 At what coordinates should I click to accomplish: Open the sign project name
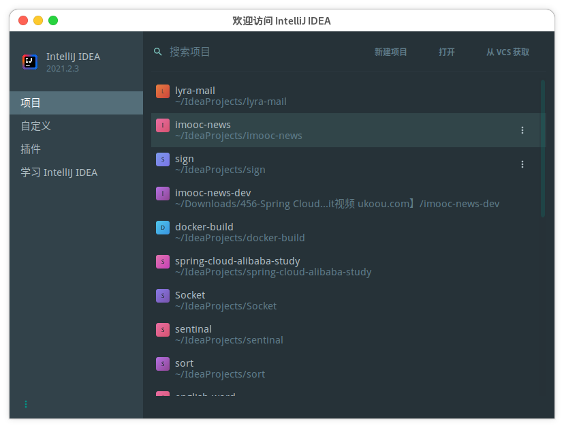click(x=184, y=159)
